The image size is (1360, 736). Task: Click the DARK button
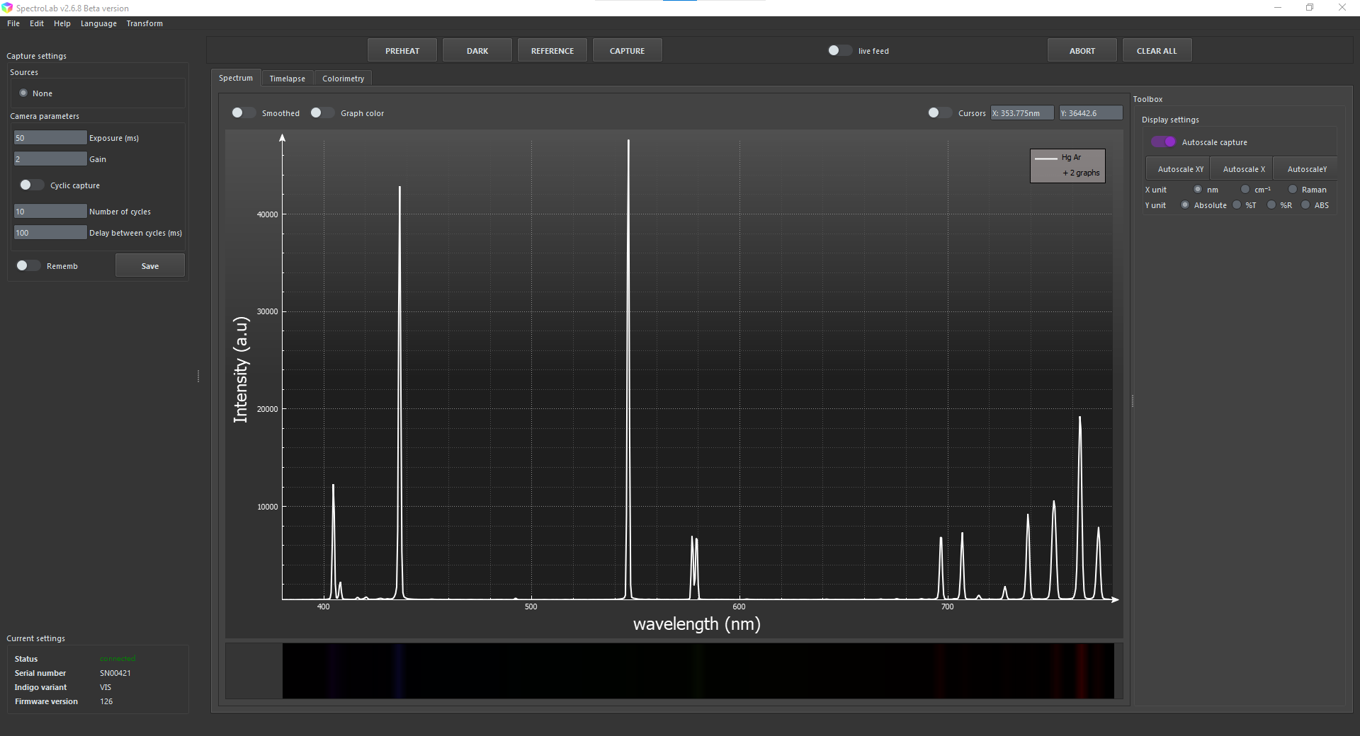pos(477,51)
